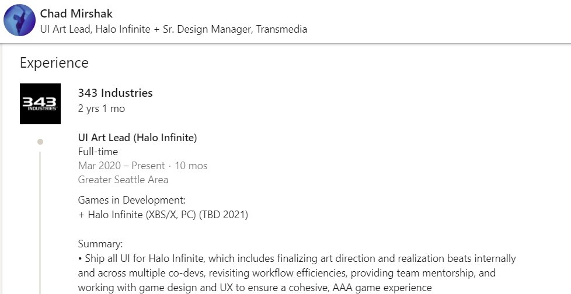This screenshot has height=294, width=571.
Task: Click the Experience section heading
Action: 54,63
